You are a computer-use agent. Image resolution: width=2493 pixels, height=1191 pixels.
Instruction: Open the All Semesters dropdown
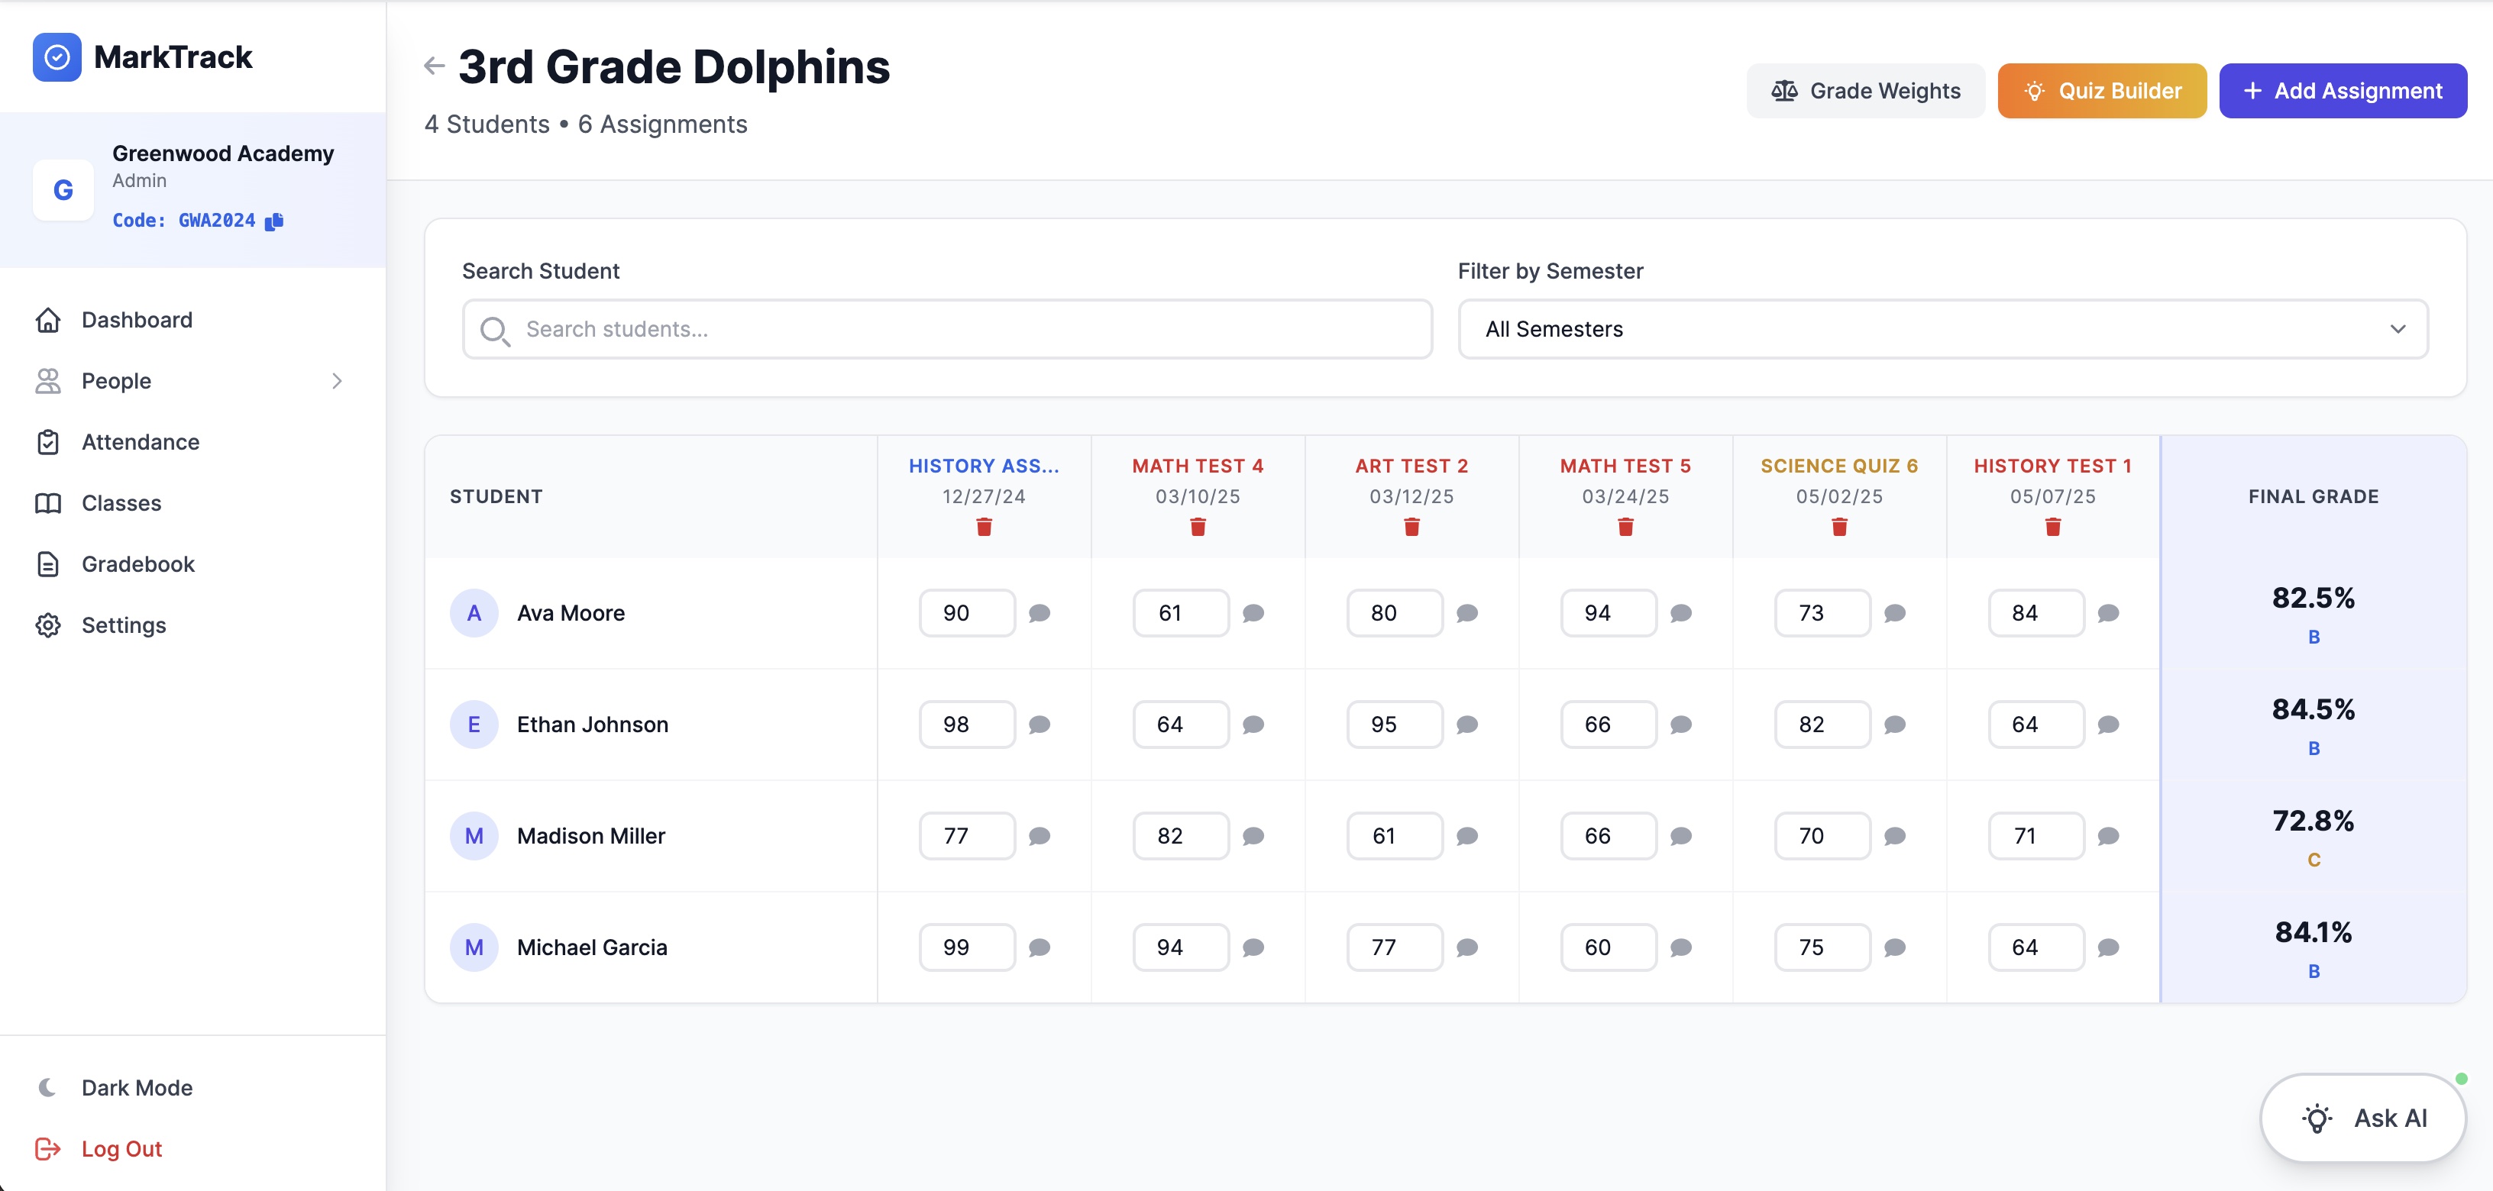(1942, 329)
